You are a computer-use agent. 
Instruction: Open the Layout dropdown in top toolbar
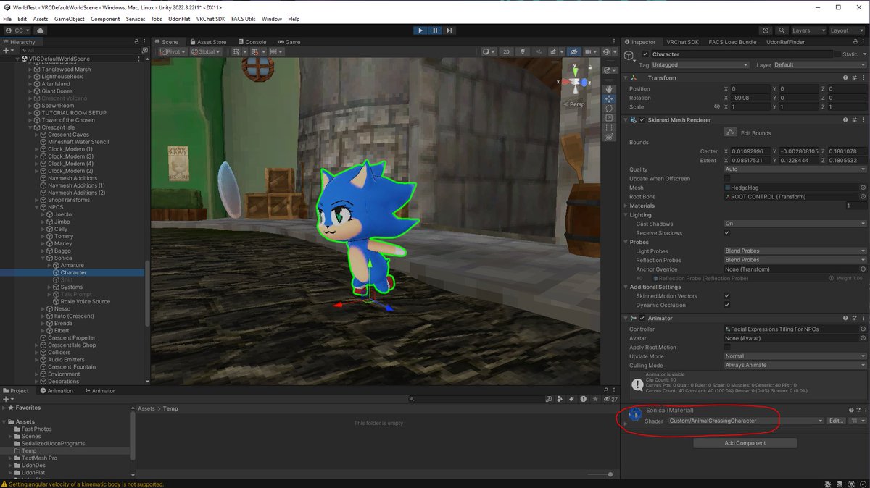click(847, 30)
